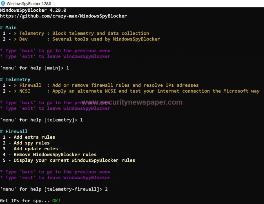
Task: Click the 'back' hint line under Firewall
Action: (55, 172)
